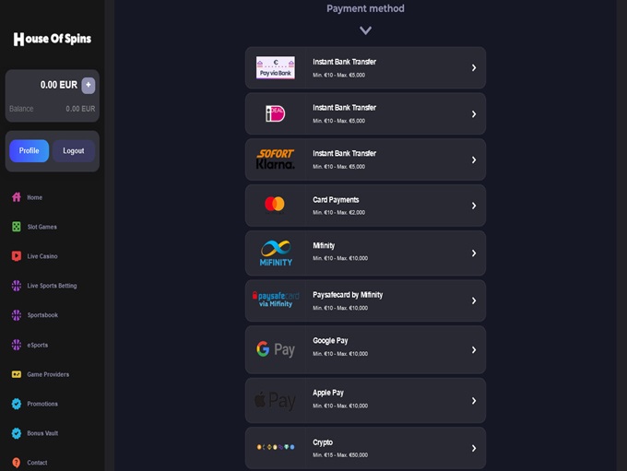Click the Mastercard logo for Card Payments

pyautogui.click(x=275, y=205)
